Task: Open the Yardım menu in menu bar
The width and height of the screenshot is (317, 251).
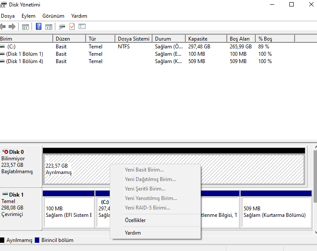Action: click(x=79, y=16)
